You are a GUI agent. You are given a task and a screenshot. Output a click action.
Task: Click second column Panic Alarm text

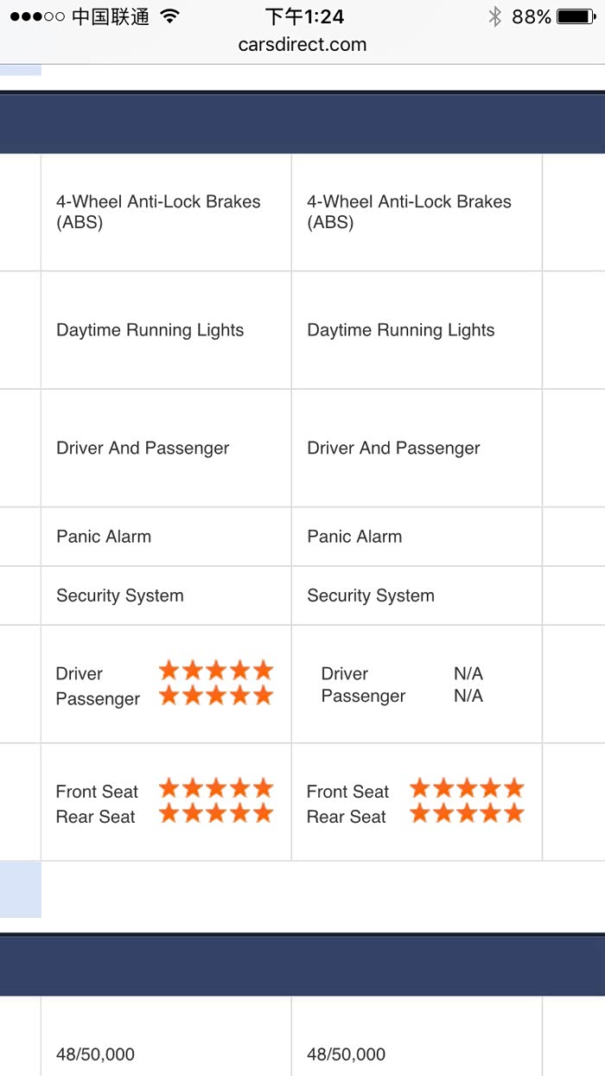pos(354,537)
